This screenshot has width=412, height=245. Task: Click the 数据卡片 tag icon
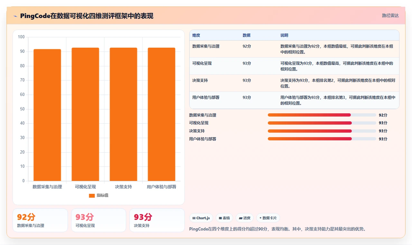(x=260, y=218)
